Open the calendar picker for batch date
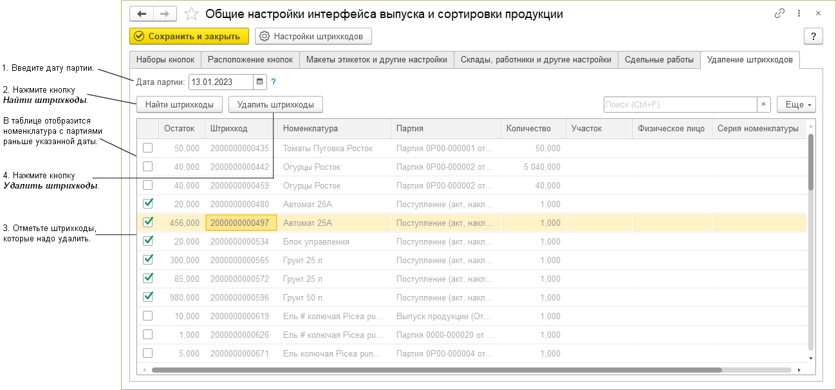The height and width of the screenshot is (390, 836). click(x=260, y=82)
